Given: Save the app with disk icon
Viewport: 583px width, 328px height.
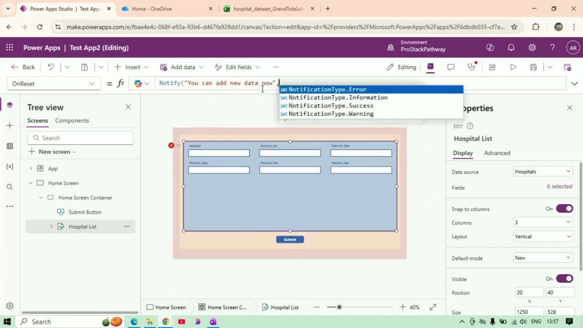Looking at the screenshot, I should [533, 67].
